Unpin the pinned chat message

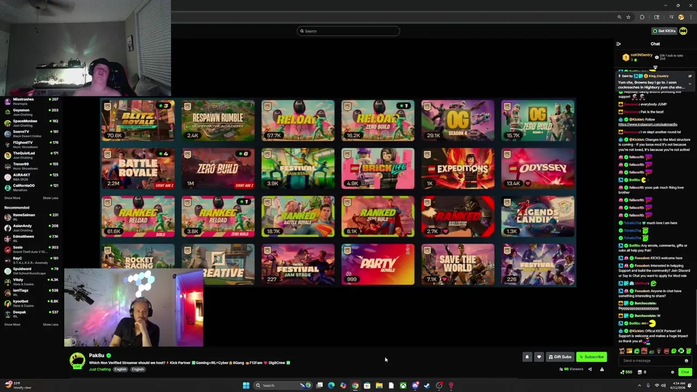click(x=690, y=76)
